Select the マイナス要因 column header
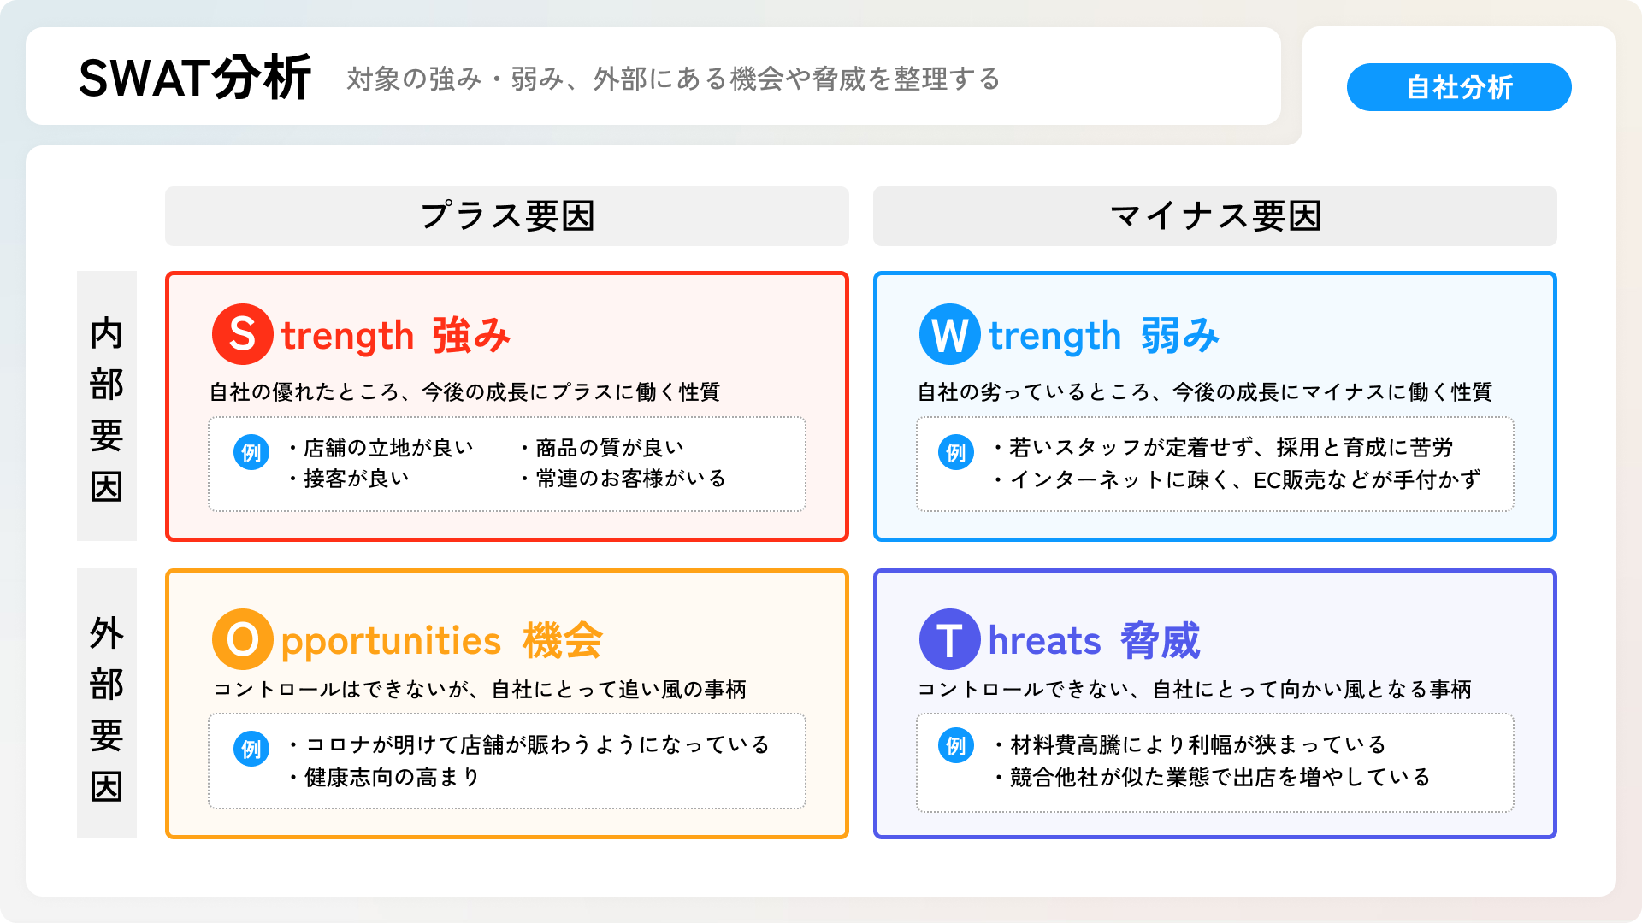This screenshot has height=923, width=1642. (1215, 216)
